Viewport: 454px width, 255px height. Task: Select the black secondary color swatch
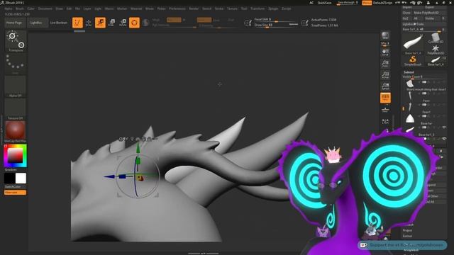(x=9, y=178)
